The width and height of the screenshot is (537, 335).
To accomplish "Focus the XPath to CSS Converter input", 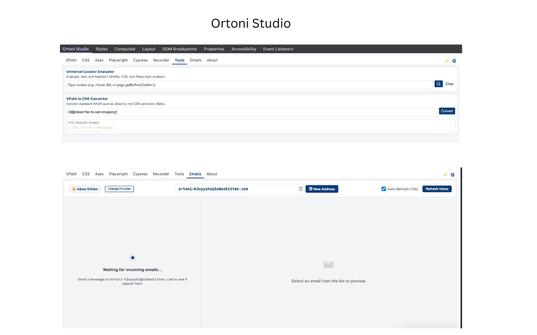I will (252, 112).
